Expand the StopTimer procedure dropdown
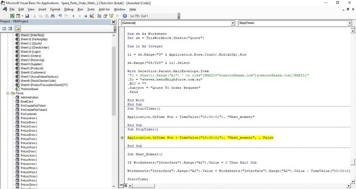 tap(350, 23)
